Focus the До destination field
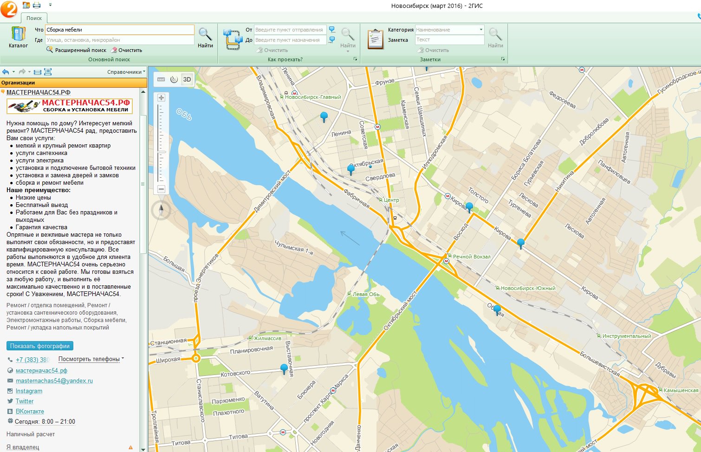Image resolution: width=701 pixels, height=452 pixels. coord(290,40)
